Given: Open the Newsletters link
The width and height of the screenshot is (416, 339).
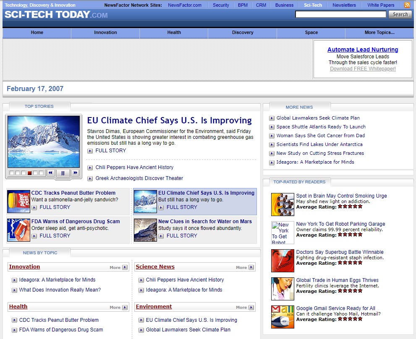Looking at the screenshot, I should tap(344, 5).
